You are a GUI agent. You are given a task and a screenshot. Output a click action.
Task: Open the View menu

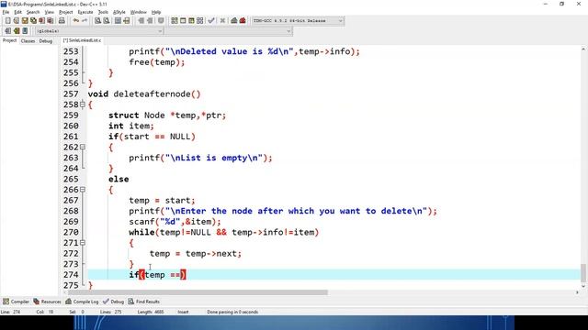(x=49, y=12)
